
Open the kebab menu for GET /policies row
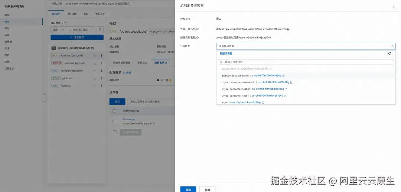pyautogui.click(x=101, y=86)
